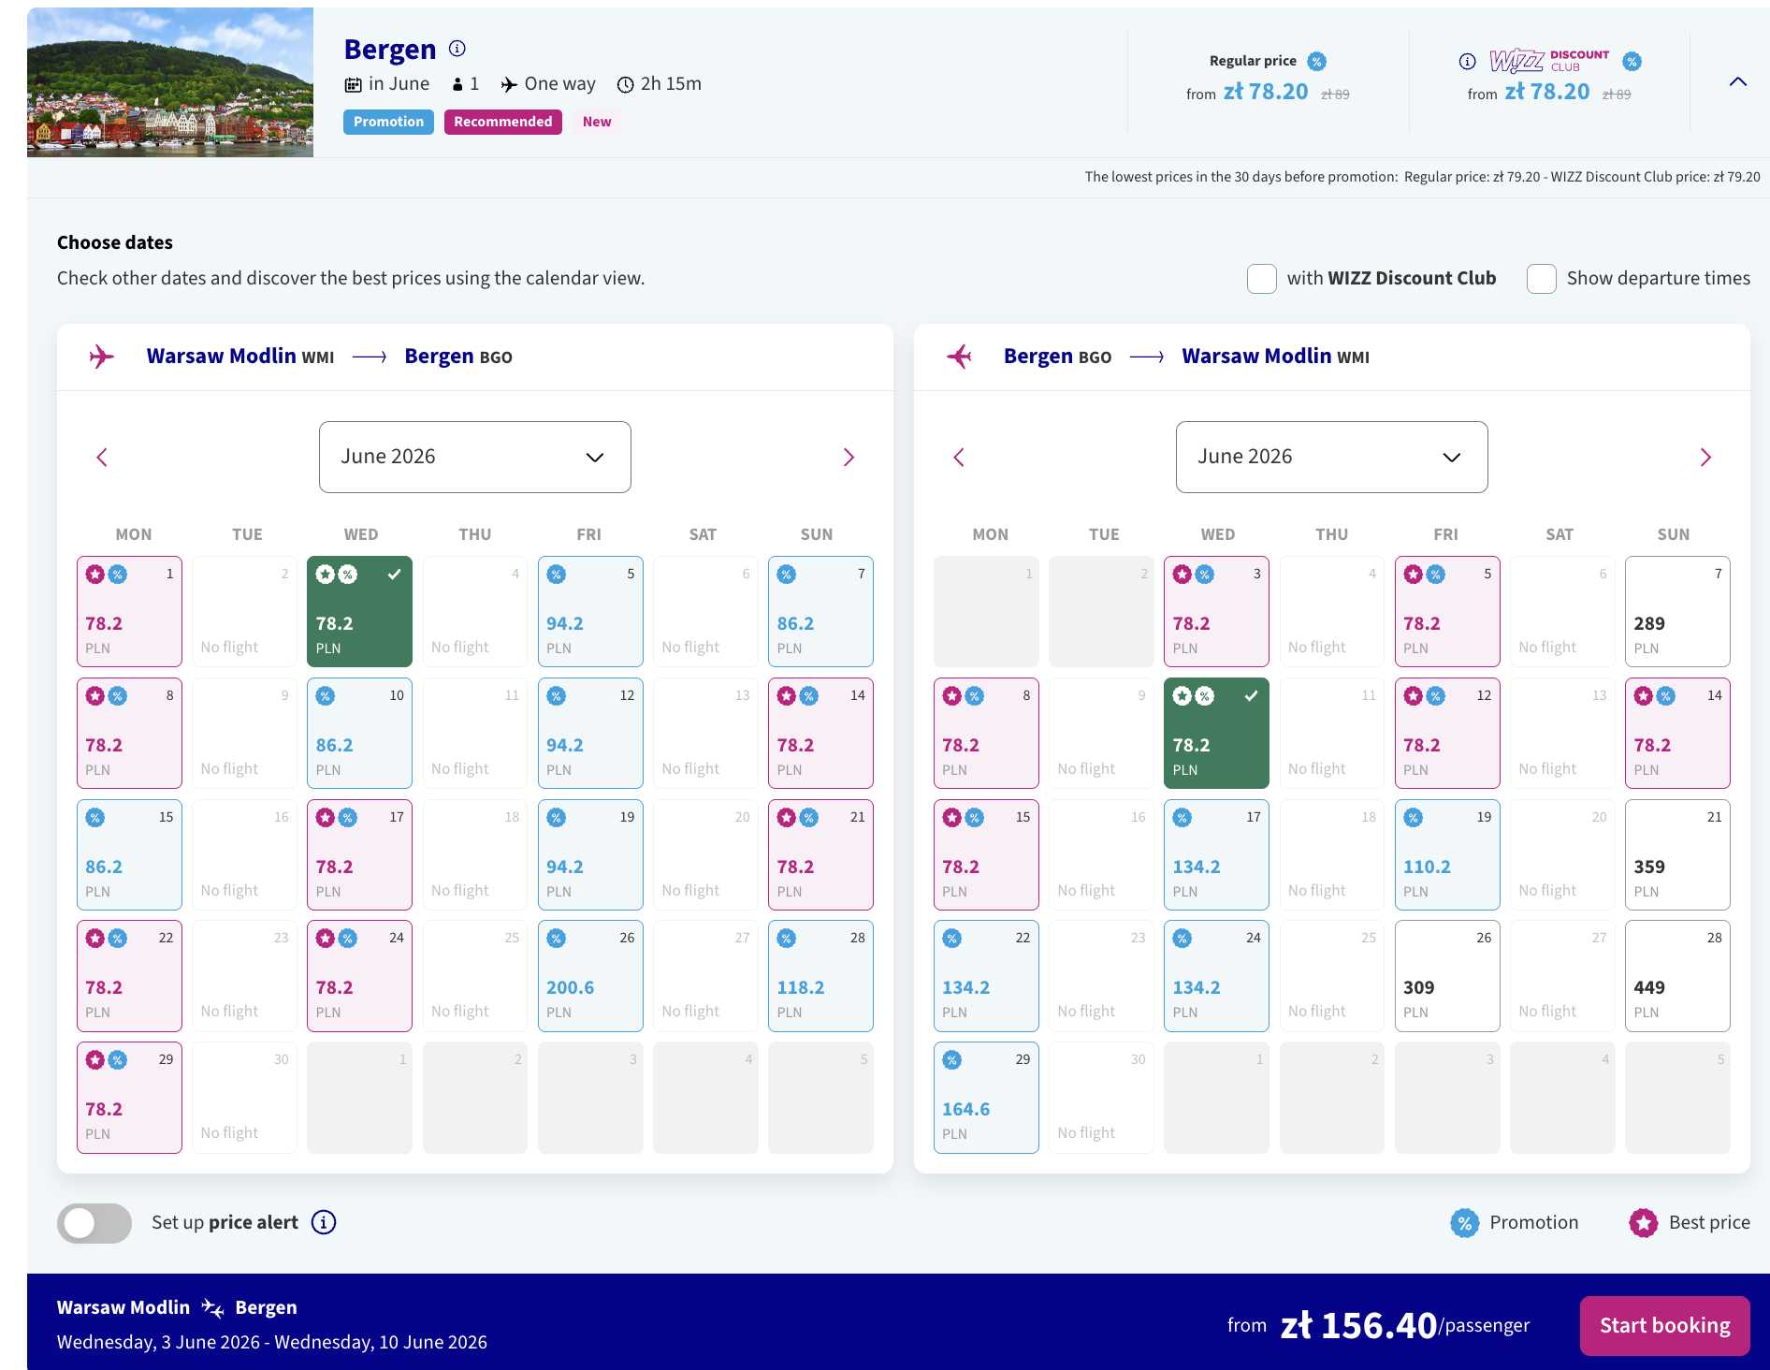Image resolution: width=1770 pixels, height=1370 pixels.
Task: Go to previous month in return calendar
Action: pyautogui.click(x=959, y=458)
